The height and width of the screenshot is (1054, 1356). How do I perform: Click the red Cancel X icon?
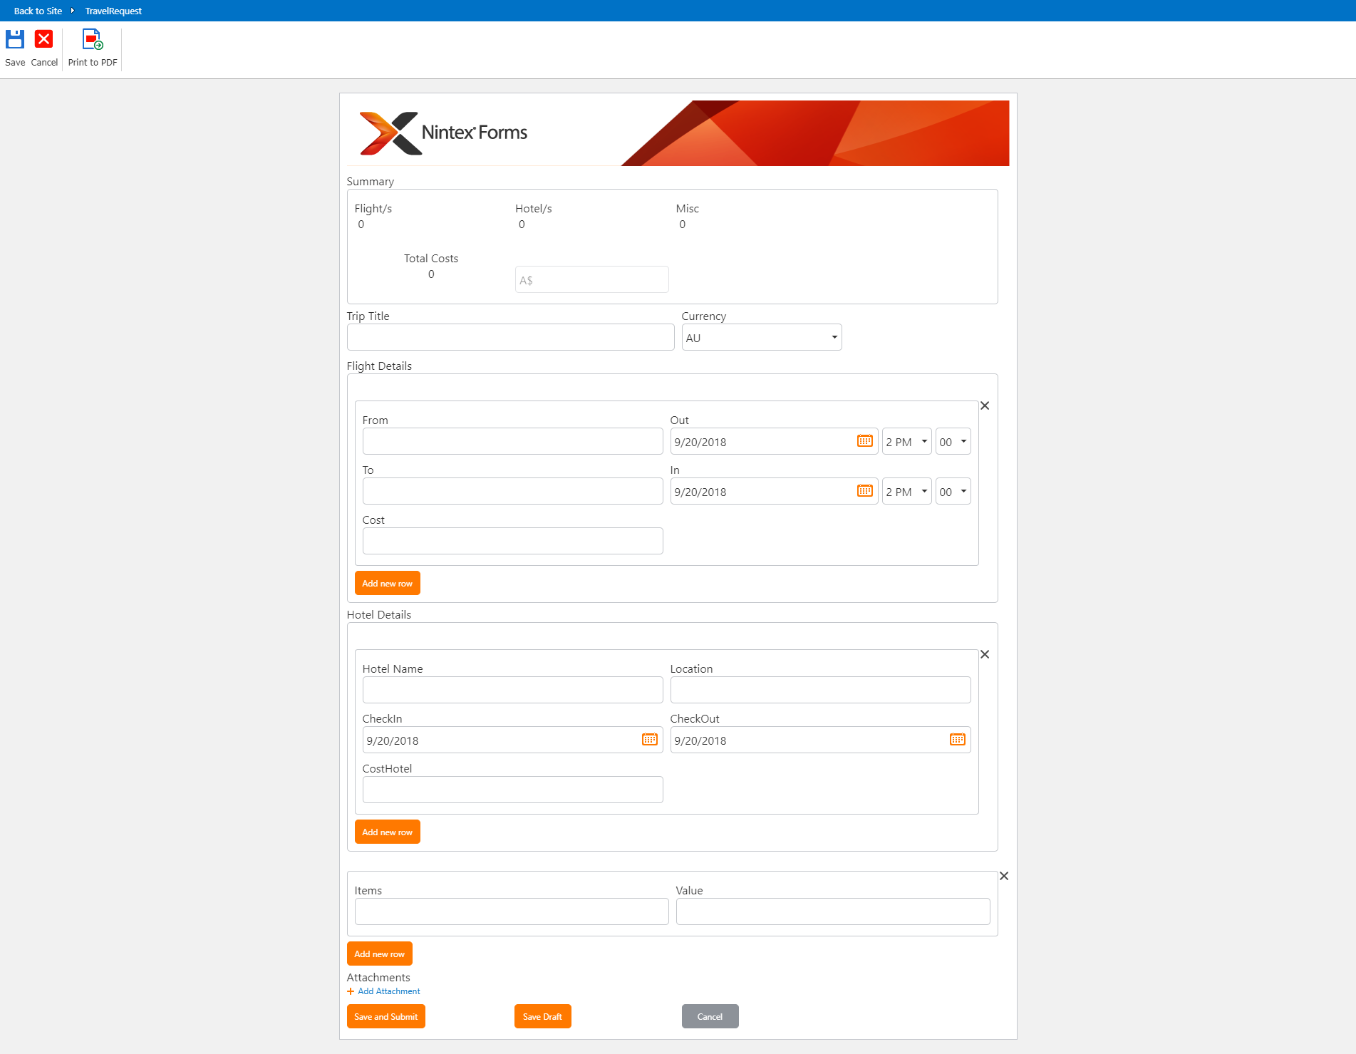click(44, 39)
